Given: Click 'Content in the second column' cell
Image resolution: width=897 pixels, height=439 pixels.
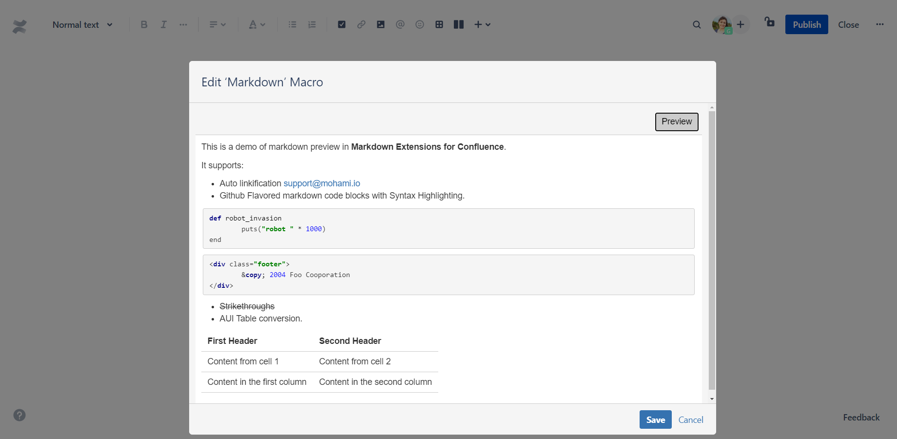Looking at the screenshot, I should point(376,382).
